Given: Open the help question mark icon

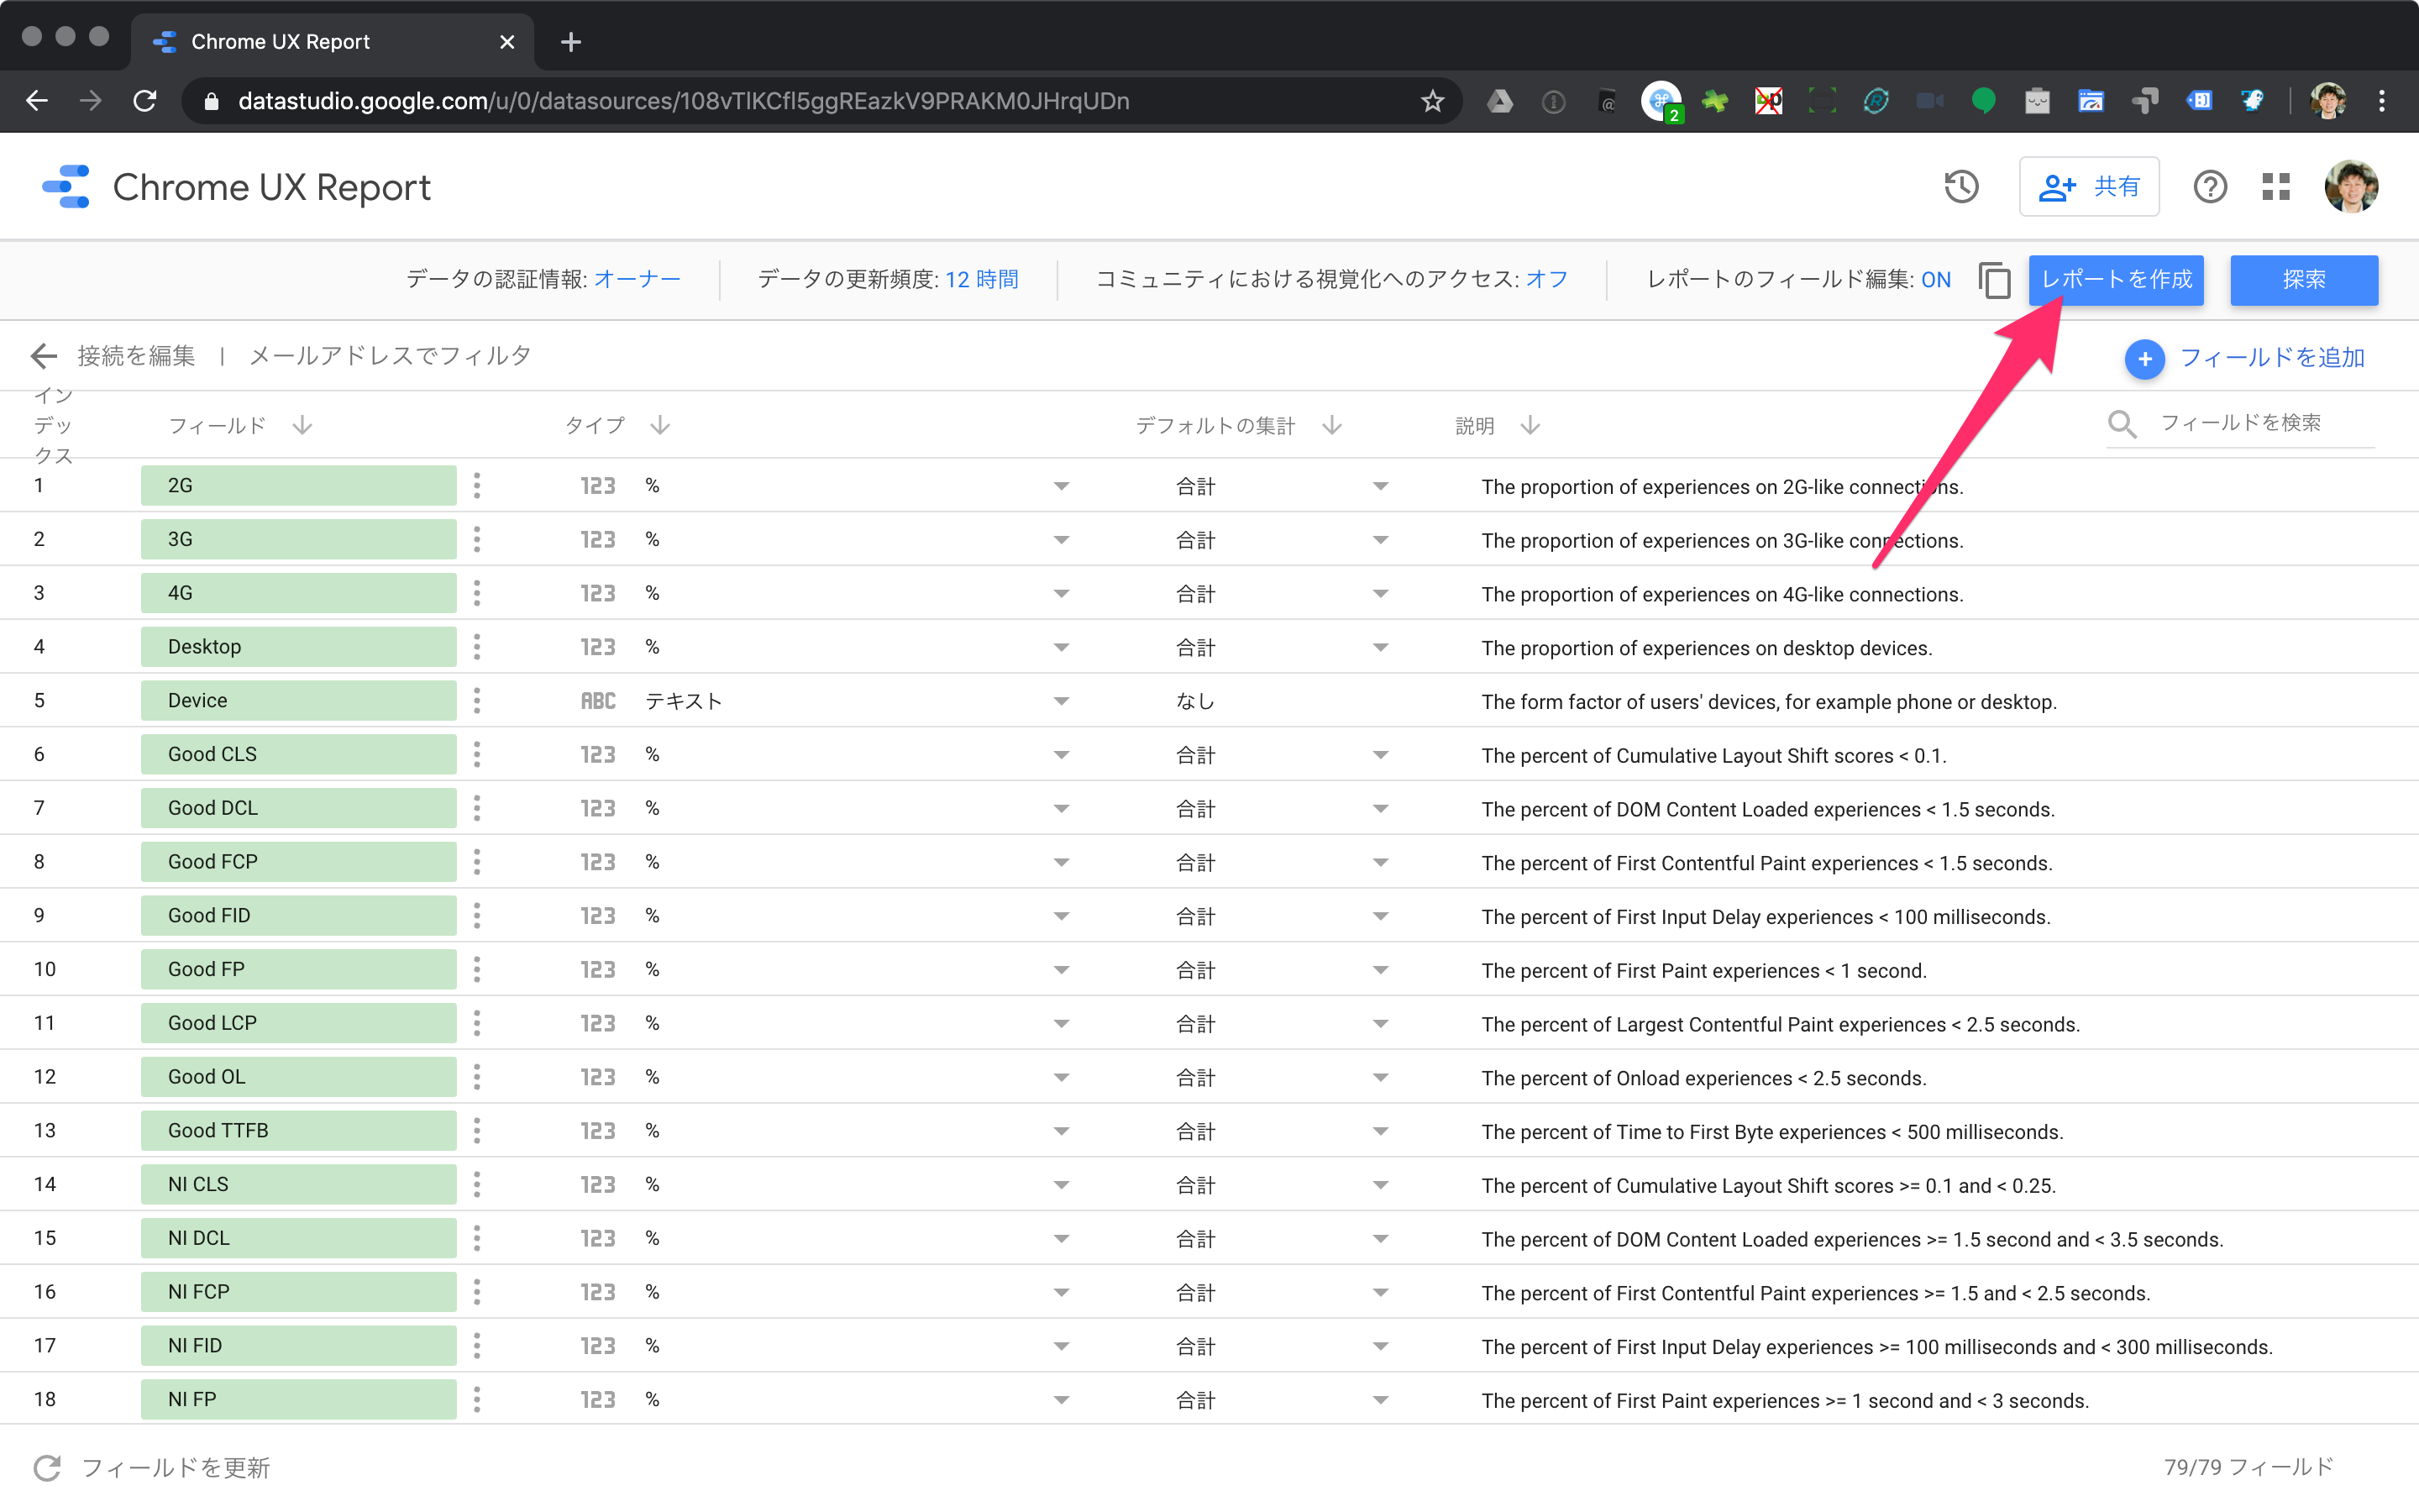Looking at the screenshot, I should point(2210,187).
